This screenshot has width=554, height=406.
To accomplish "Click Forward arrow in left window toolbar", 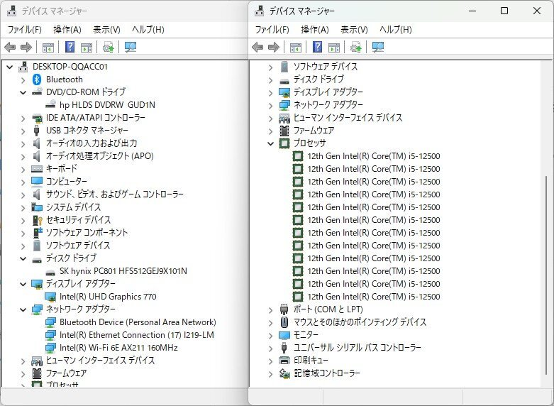I will point(26,47).
